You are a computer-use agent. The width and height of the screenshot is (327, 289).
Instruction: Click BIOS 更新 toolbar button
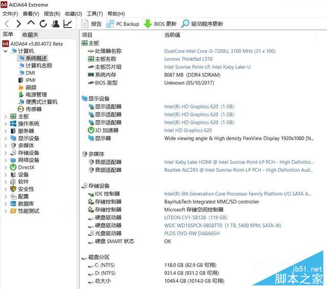160,24
